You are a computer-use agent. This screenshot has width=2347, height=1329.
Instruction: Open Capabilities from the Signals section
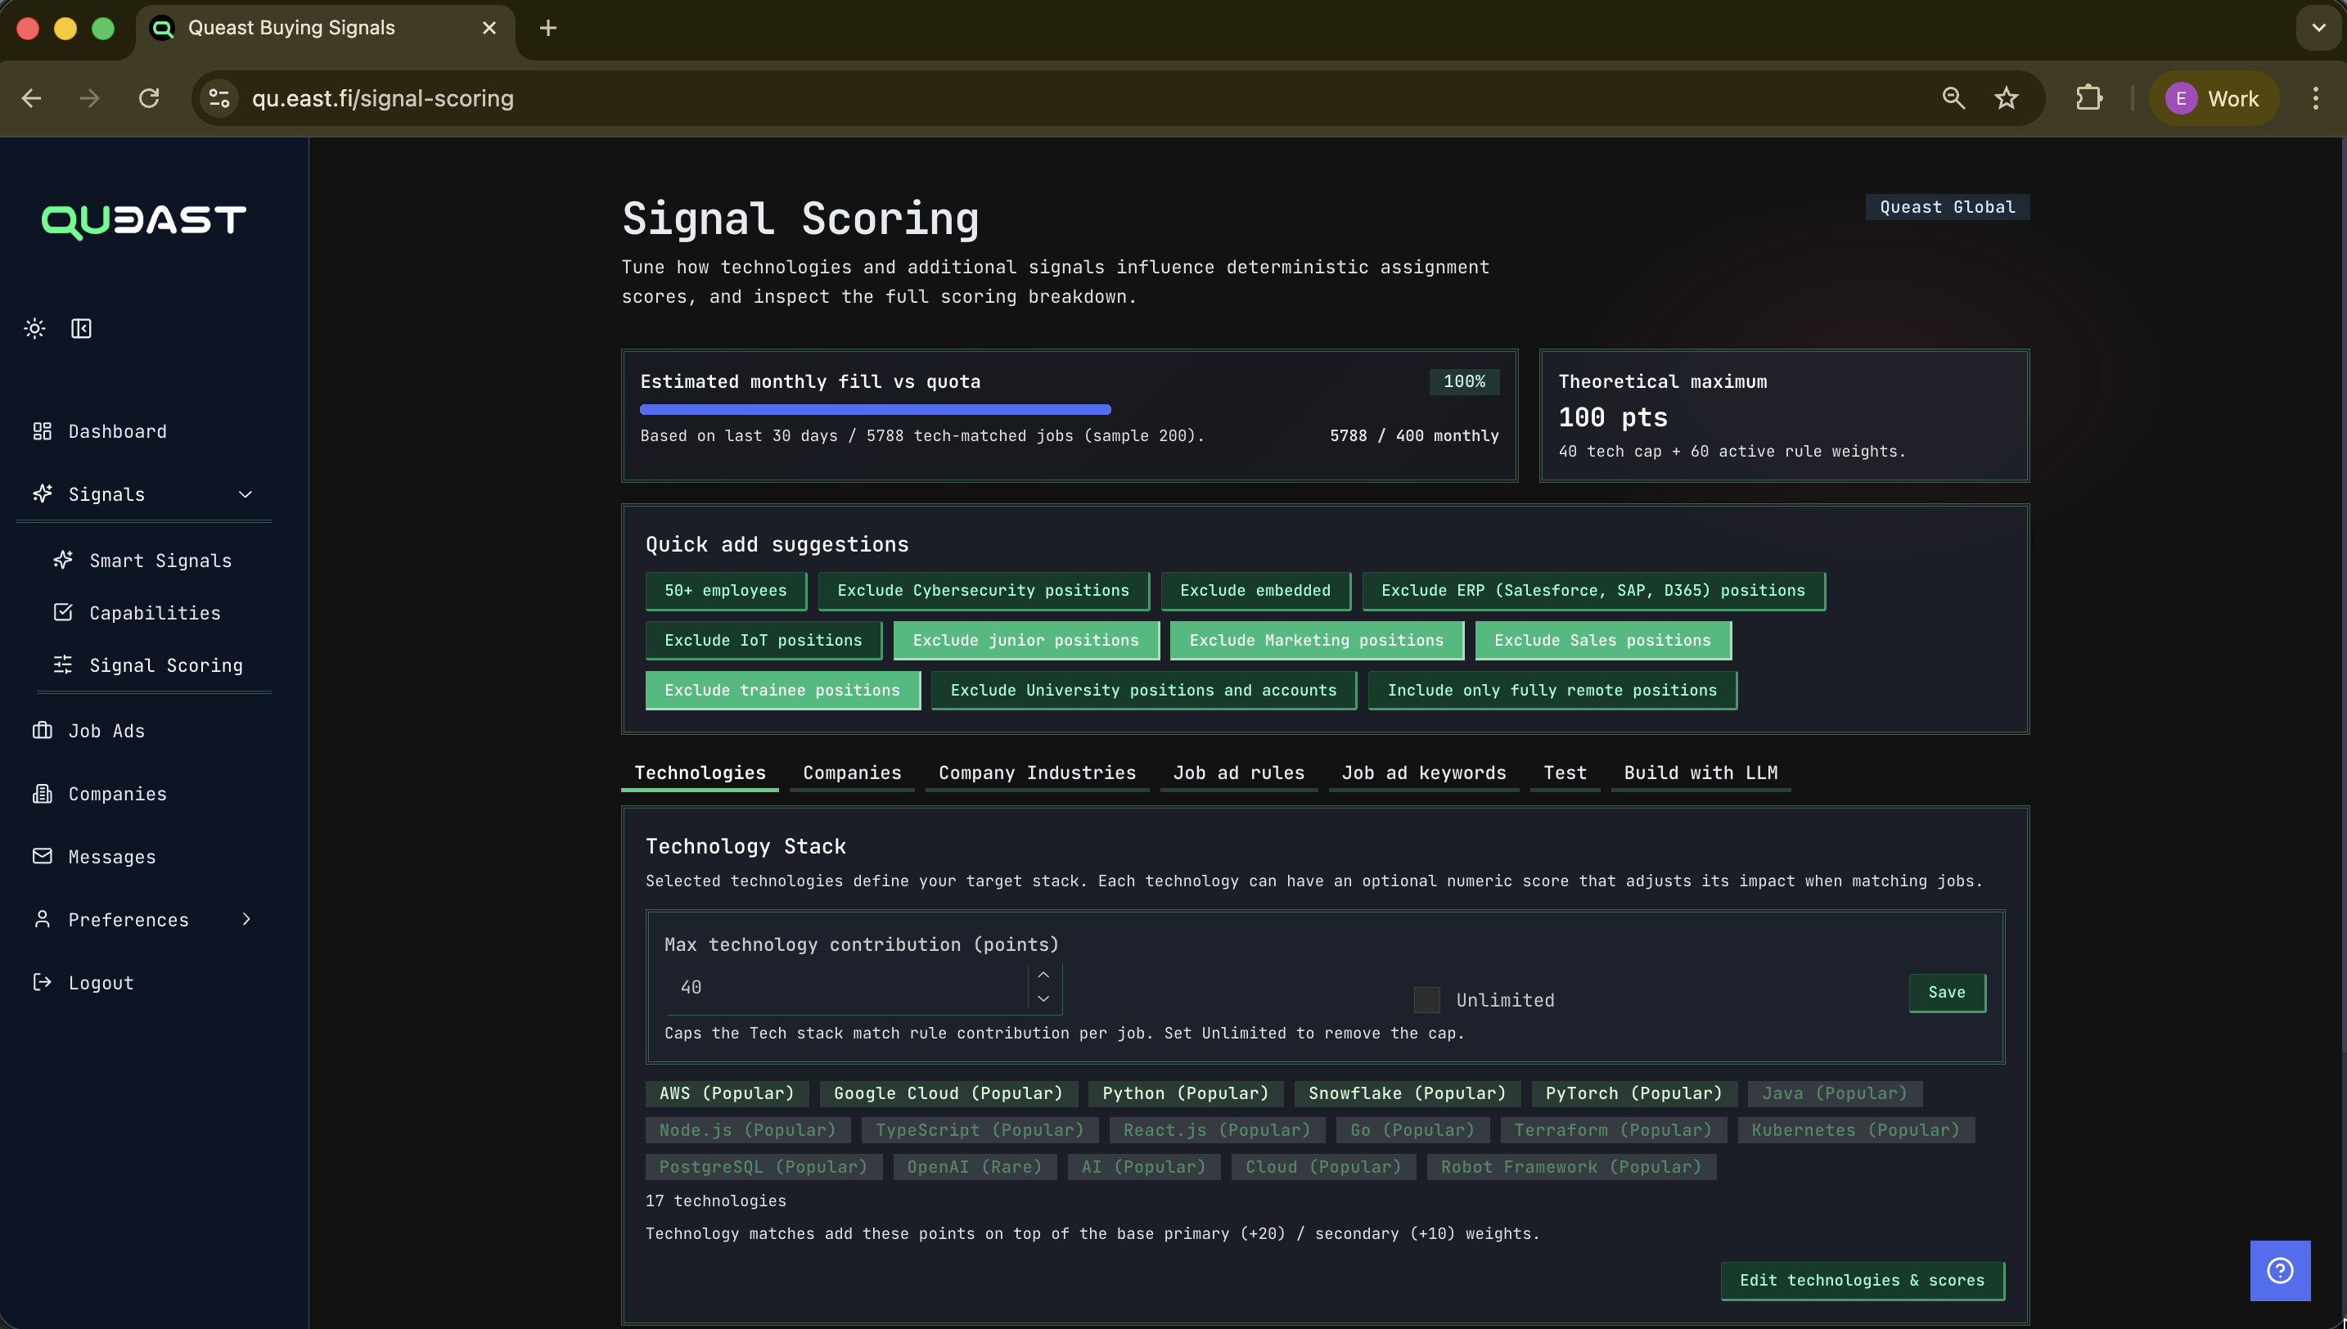click(x=154, y=612)
